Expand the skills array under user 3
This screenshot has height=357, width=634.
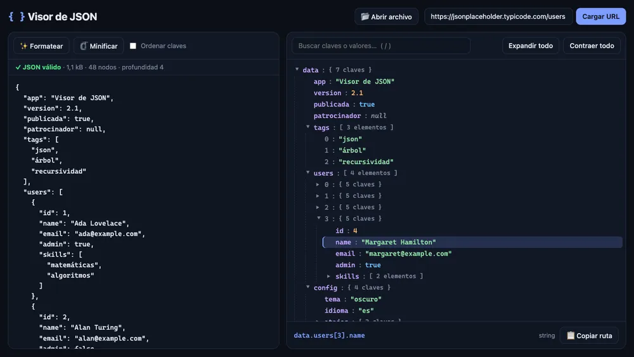328,276
